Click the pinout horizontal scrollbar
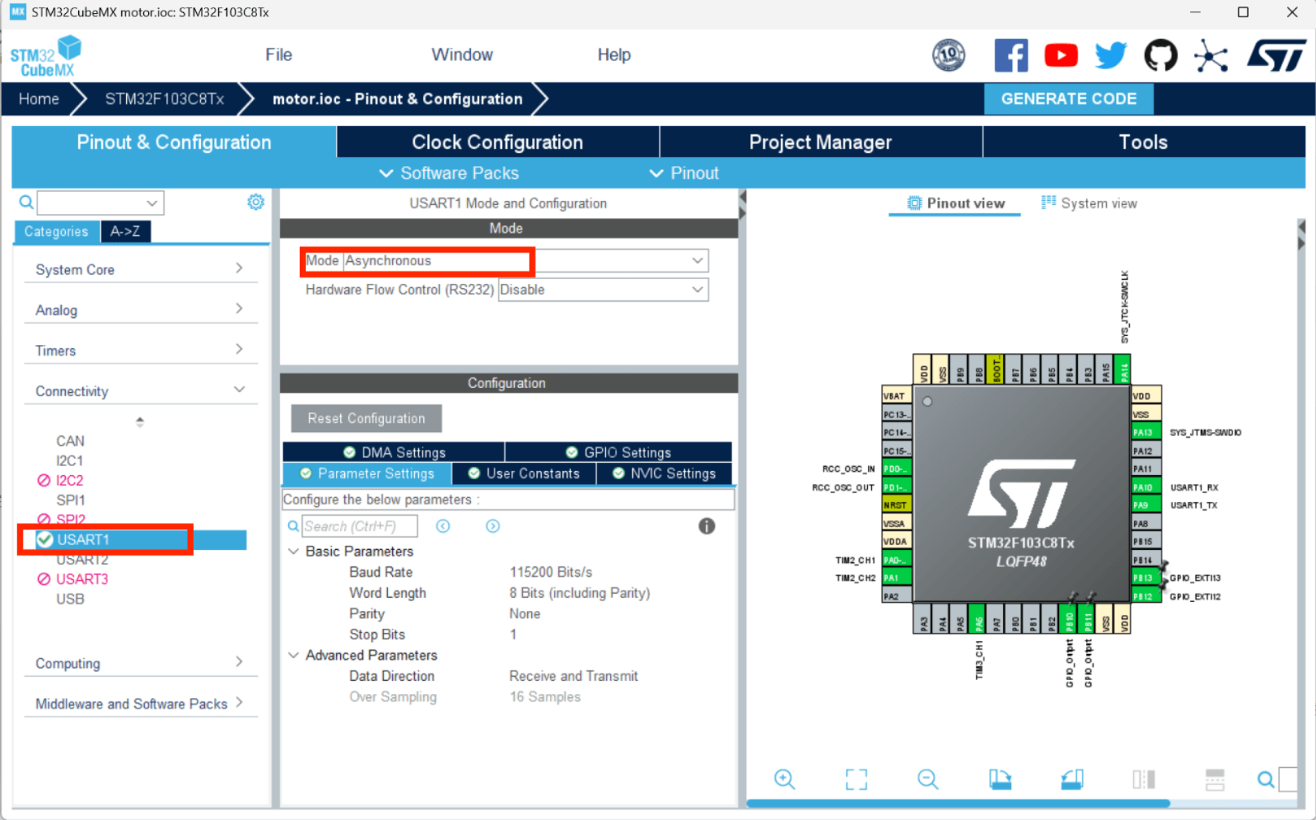1316x820 pixels. pyautogui.click(x=958, y=804)
